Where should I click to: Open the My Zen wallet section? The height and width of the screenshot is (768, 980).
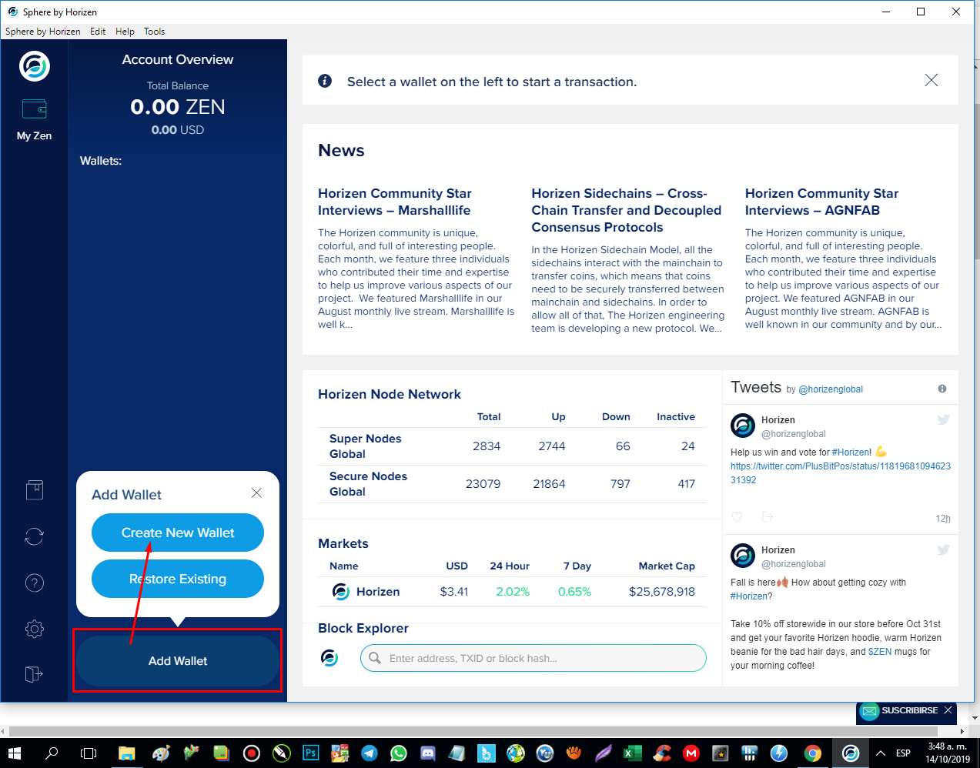(34, 120)
